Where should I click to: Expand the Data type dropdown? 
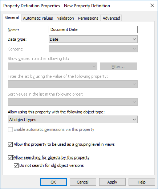93,39
